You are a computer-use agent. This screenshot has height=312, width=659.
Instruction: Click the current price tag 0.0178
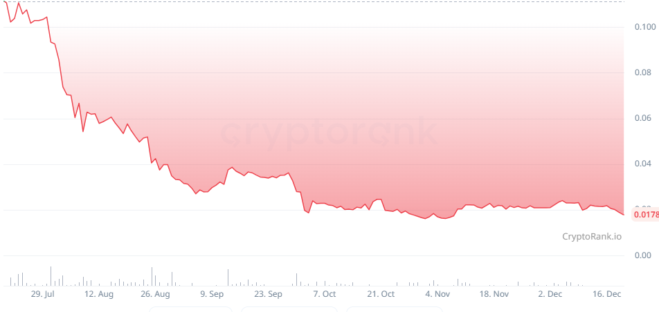click(x=646, y=215)
